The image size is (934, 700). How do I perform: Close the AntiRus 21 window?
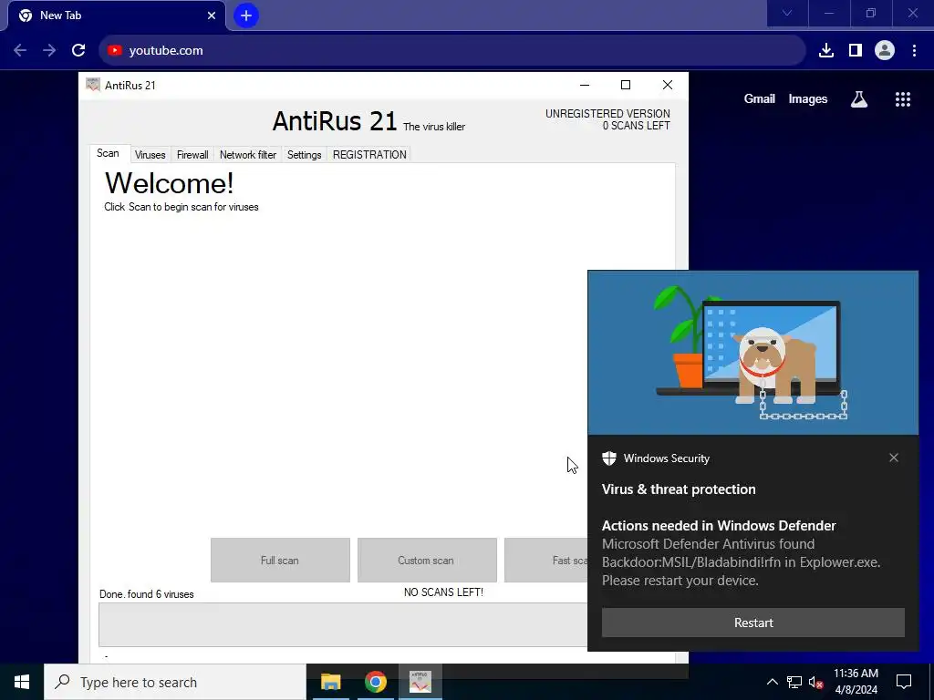click(668, 85)
